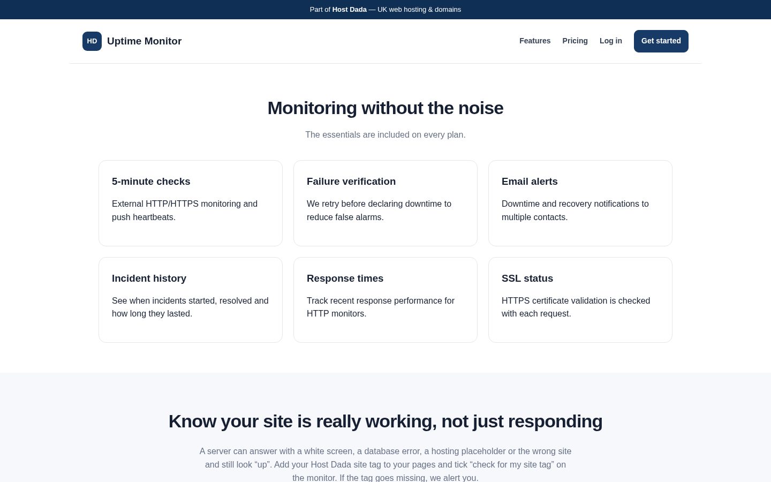Select the Log in nav link

[x=611, y=41]
